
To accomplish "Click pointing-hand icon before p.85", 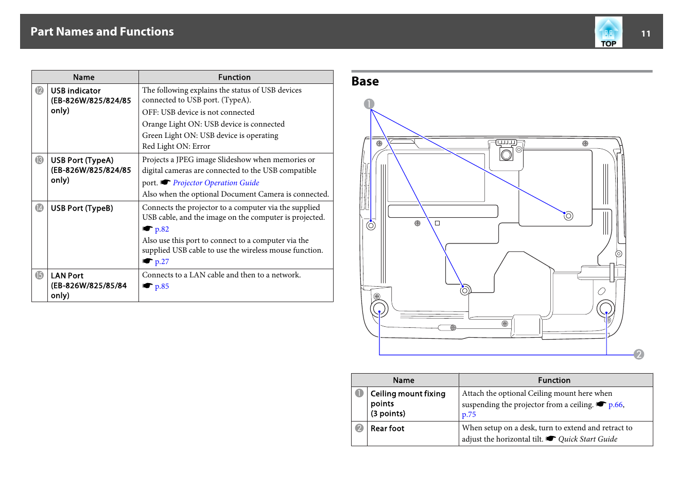I will point(148,286).
